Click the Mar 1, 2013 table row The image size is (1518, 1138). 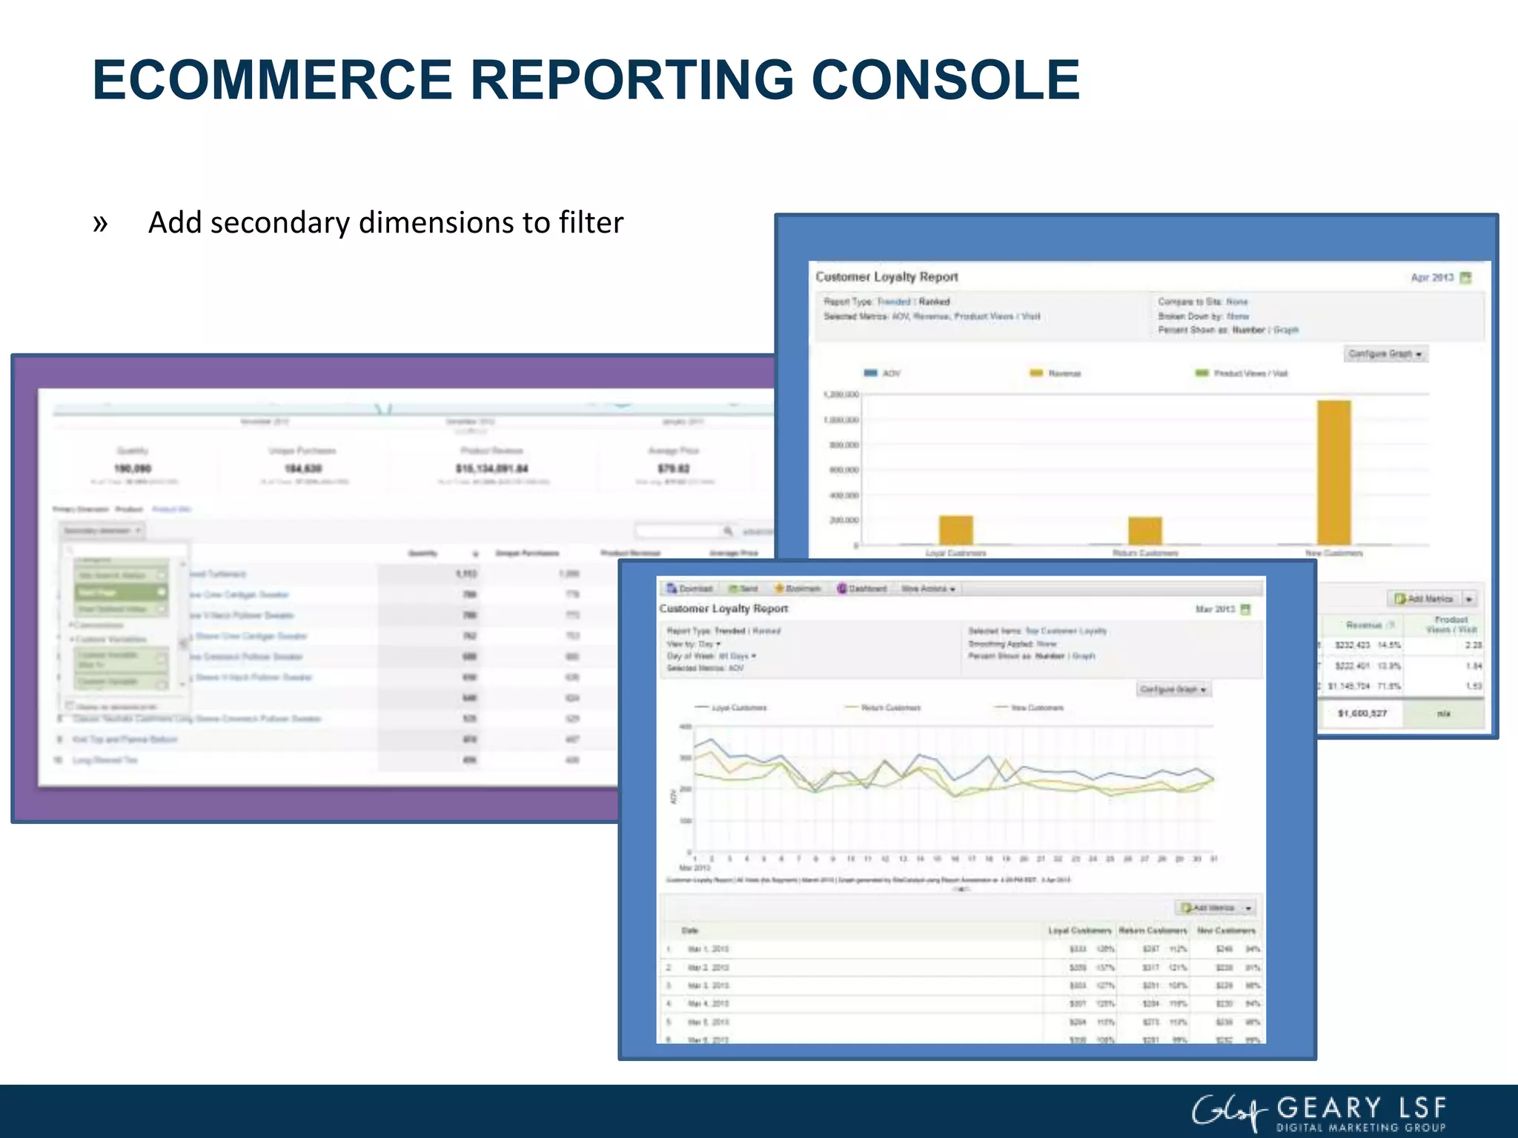[961, 949]
